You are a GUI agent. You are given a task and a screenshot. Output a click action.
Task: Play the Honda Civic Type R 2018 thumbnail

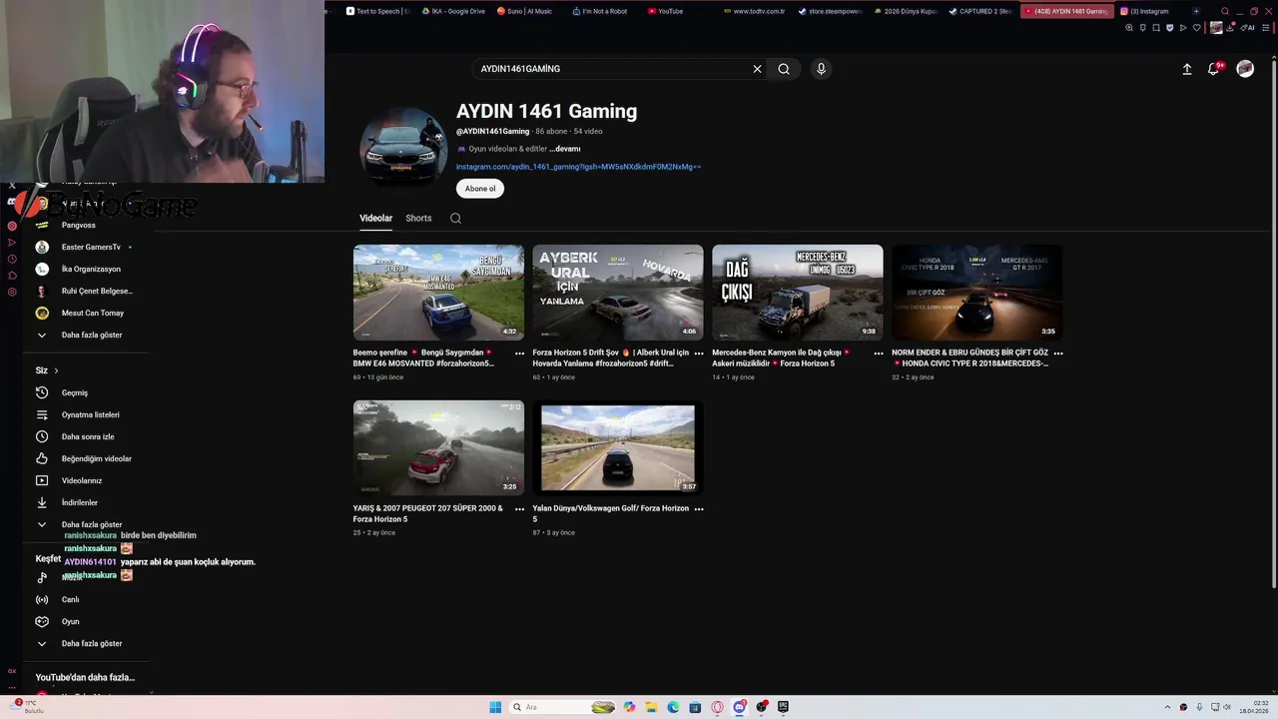977,293
